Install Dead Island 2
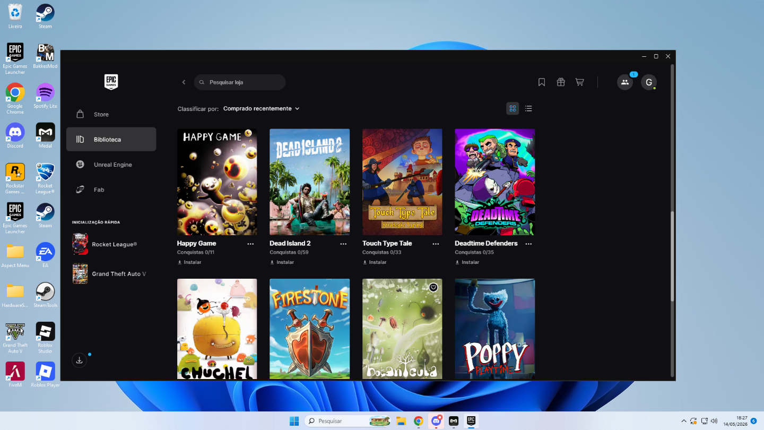The height and width of the screenshot is (430, 764). (x=282, y=262)
